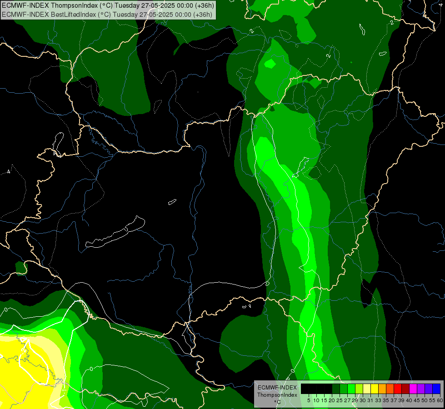Click the legend tick label 20

click(x=332, y=400)
